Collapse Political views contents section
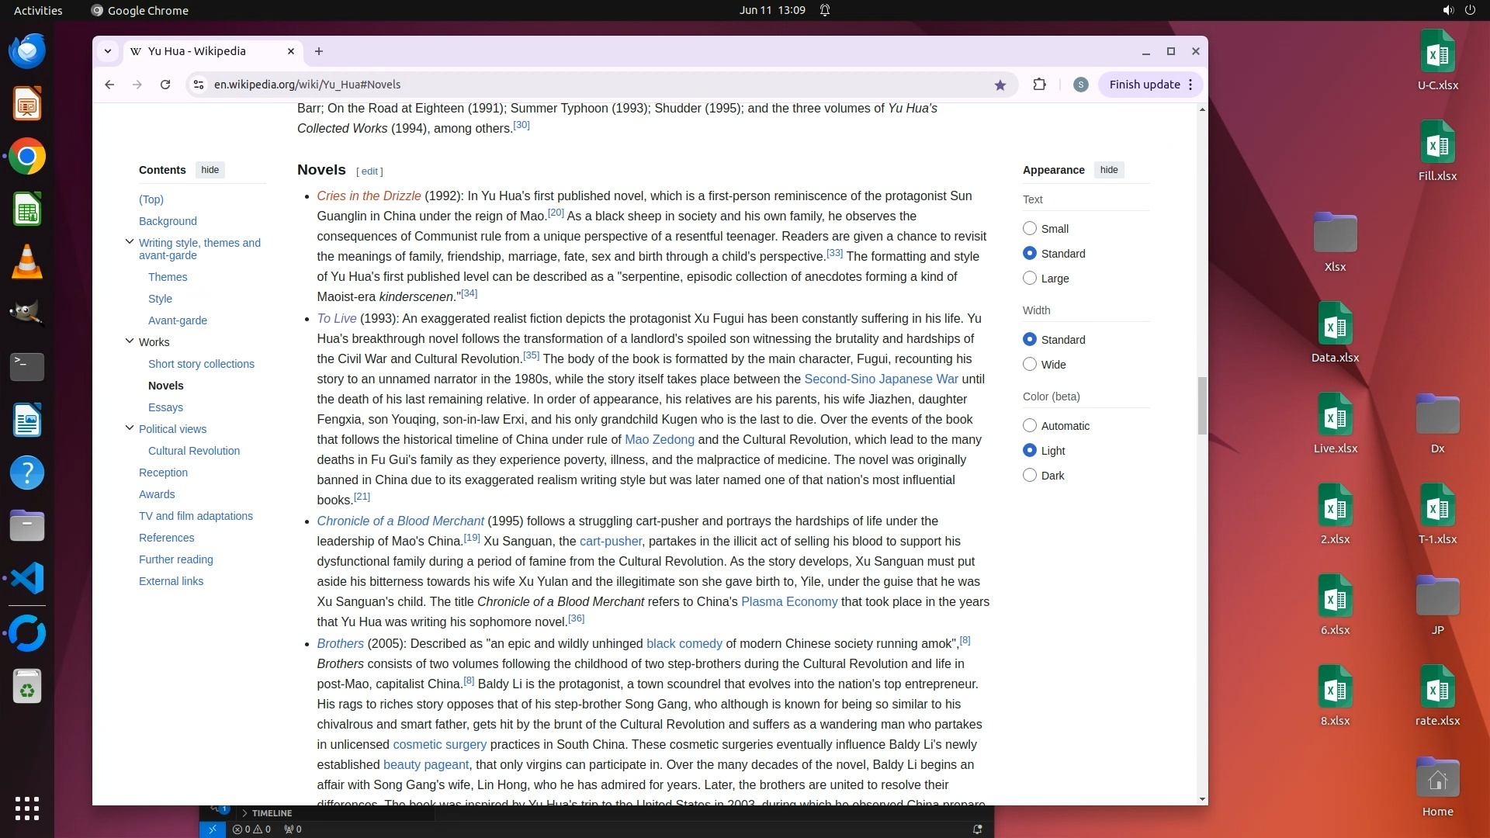Viewport: 1490px width, 838px height. point(130,428)
